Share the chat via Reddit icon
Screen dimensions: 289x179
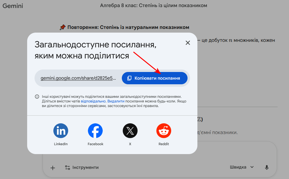tap(164, 131)
